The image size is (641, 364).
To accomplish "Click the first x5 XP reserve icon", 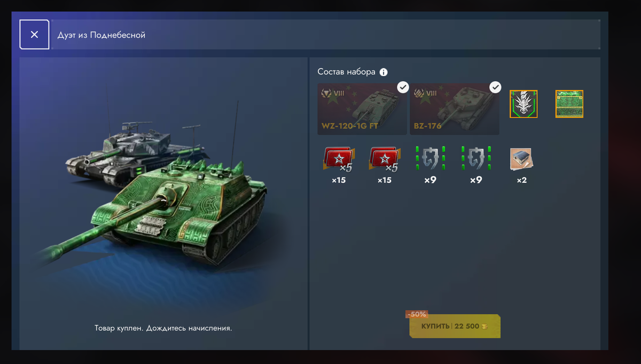I will [339, 160].
